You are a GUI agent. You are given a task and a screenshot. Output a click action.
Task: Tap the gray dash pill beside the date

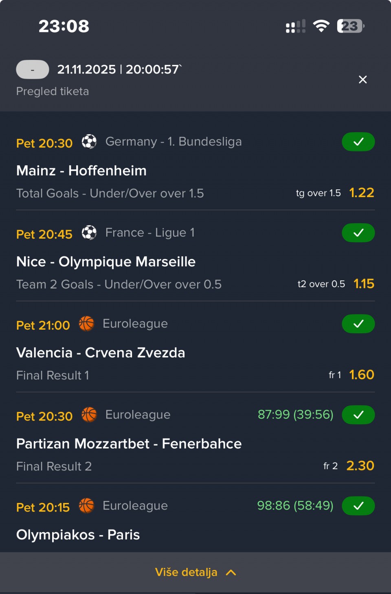33,70
